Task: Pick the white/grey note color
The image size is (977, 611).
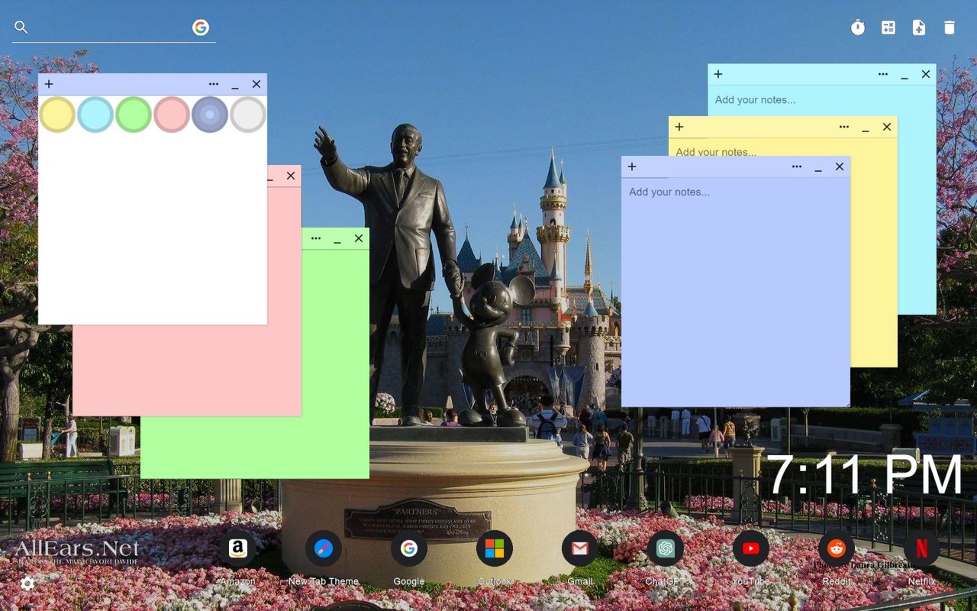Action: click(x=248, y=115)
